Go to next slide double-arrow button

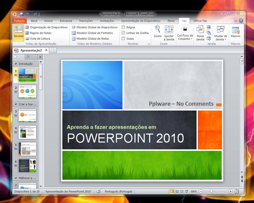click(x=242, y=181)
